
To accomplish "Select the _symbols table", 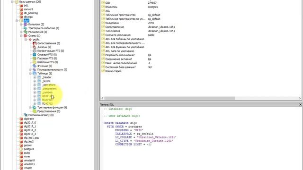I will tap(47, 93).
